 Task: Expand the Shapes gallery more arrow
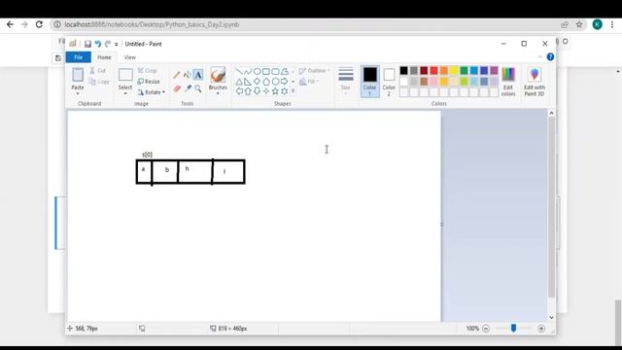294,91
